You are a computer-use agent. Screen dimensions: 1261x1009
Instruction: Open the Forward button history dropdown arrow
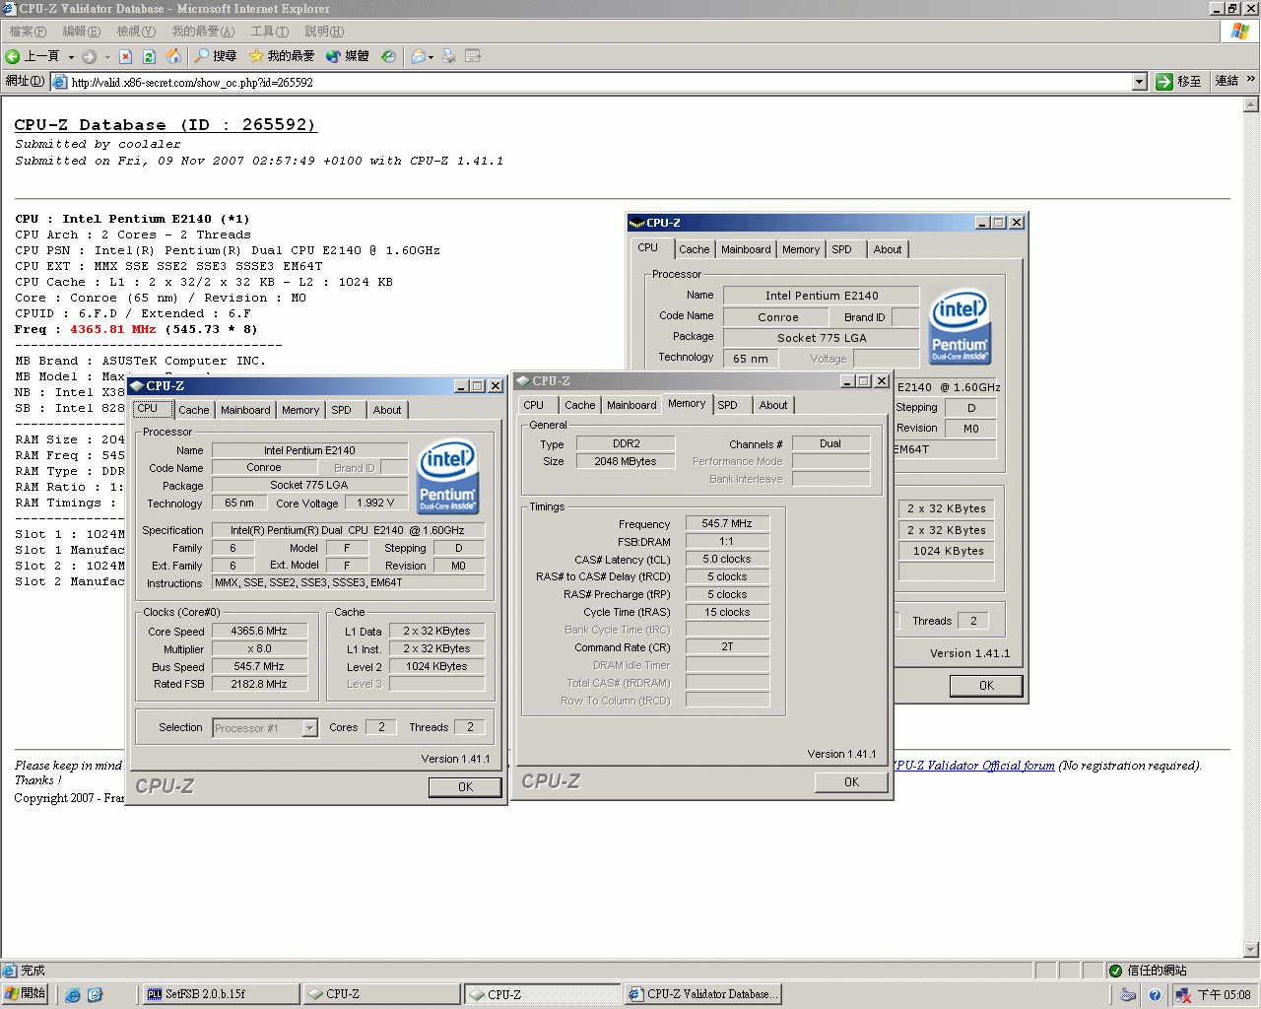[x=107, y=56]
